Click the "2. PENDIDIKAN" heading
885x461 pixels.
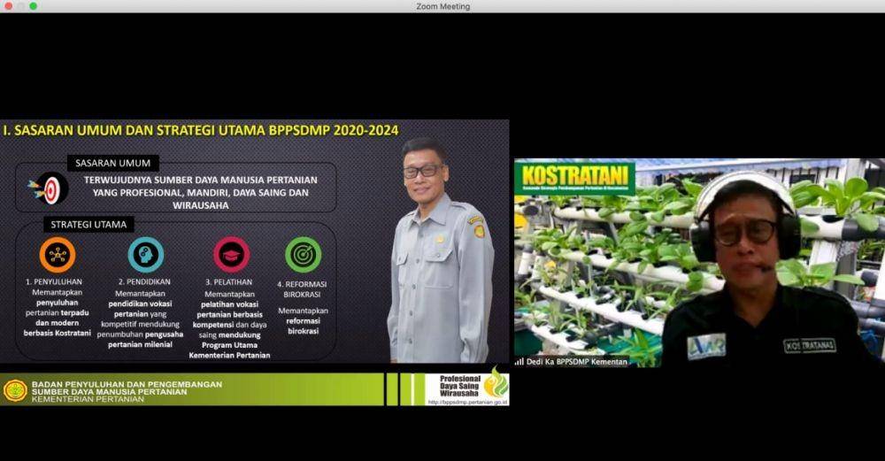point(144,281)
